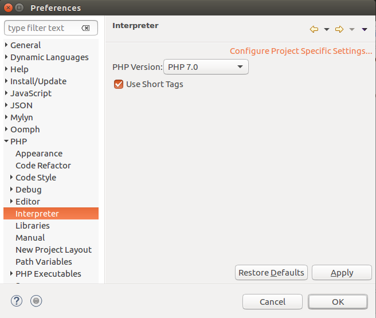The height and width of the screenshot is (318, 376).
Task: Open forward history dropdown arrow
Action: [351, 29]
